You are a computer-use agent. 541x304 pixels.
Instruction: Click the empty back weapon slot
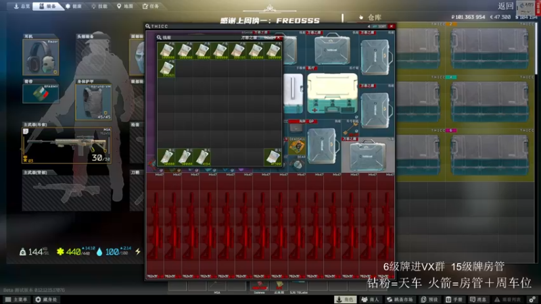coord(66,193)
